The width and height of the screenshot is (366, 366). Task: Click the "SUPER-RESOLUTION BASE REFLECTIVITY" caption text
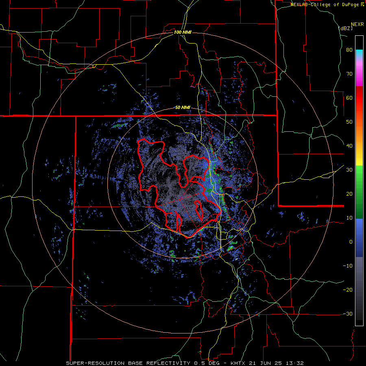click(128, 363)
